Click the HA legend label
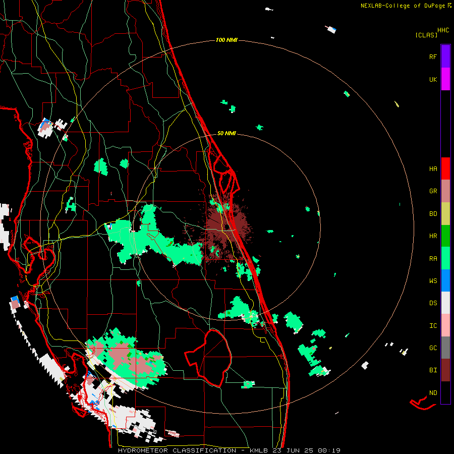The height and width of the screenshot is (454, 454). (433, 169)
